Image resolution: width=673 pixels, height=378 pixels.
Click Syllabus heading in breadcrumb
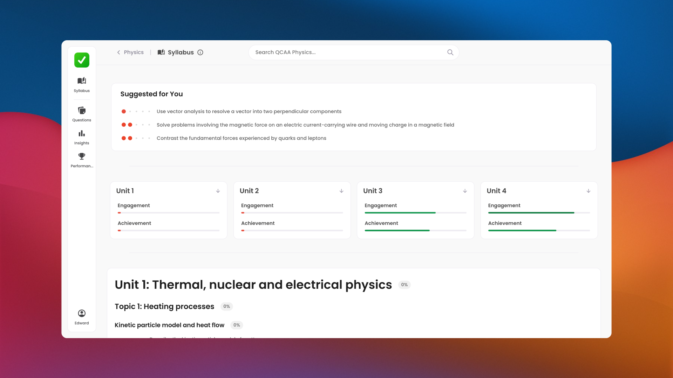click(x=180, y=52)
